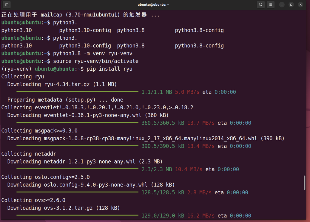Click the 'pip install ryu' command text
This screenshot has height=222, width=310.
click(x=109, y=69)
